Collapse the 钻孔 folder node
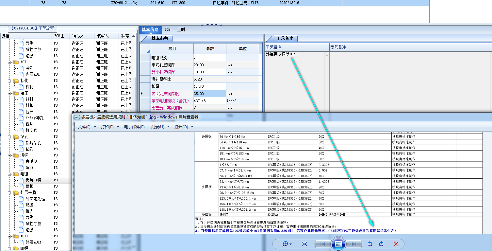Image resolution: width=492 pixels, height=251 pixels. point(10,136)
